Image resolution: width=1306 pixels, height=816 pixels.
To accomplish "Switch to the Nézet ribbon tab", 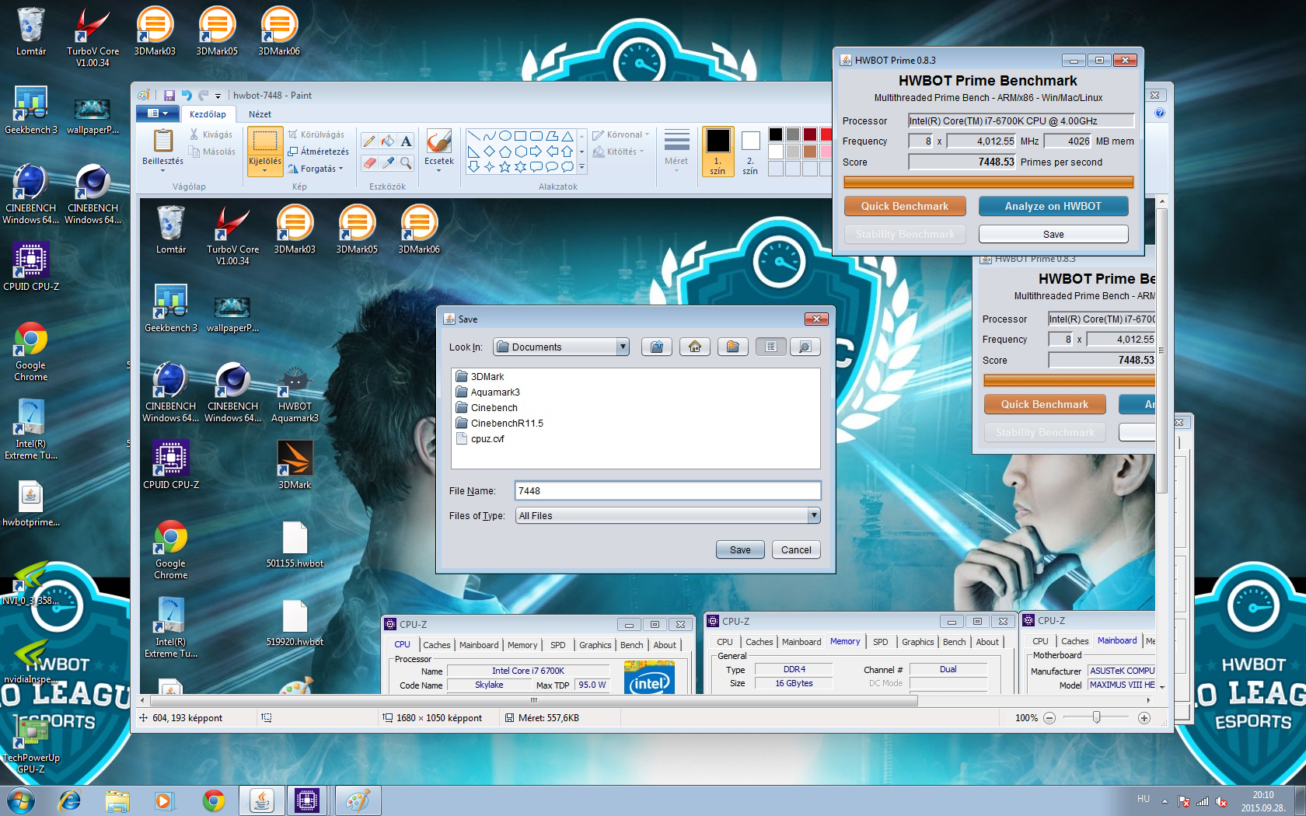I will [260, 114].
